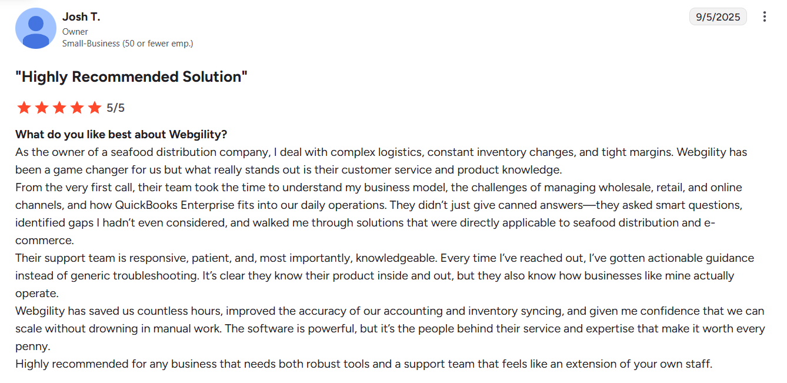
Task: Click the "Owner" role label
Action: [75, 32]
